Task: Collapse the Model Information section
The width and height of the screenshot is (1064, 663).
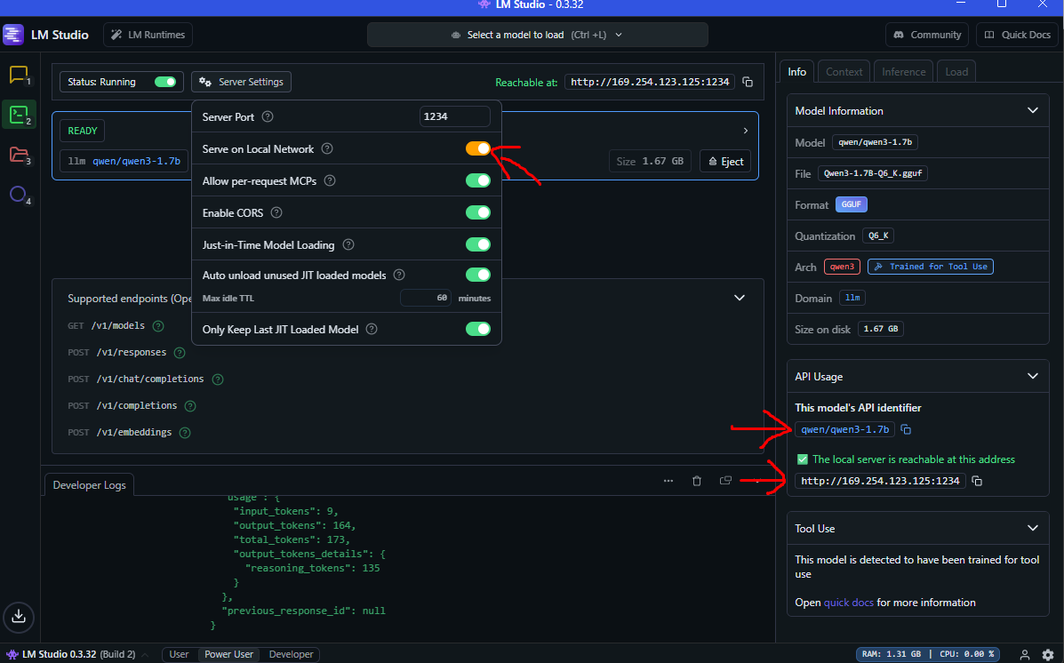Action: coord(1033,110)
